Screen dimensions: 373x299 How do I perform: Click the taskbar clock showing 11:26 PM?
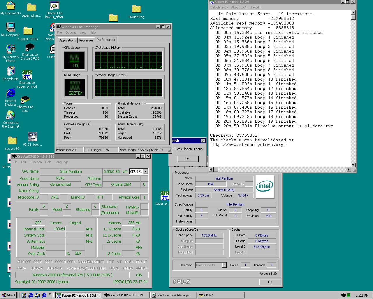tap(362, 295)
